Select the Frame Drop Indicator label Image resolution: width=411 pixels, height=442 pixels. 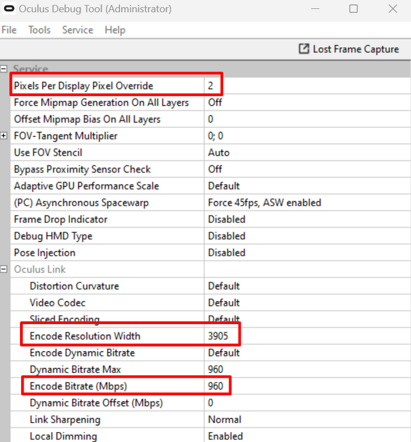pyautogui.click(x=61, y=219)
